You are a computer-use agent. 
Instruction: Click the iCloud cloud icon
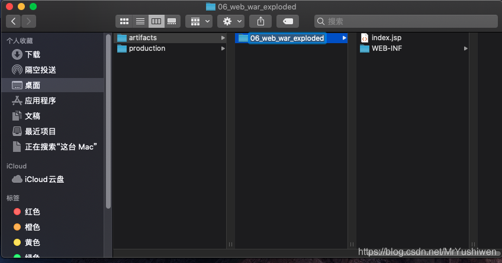coord(17,179)
